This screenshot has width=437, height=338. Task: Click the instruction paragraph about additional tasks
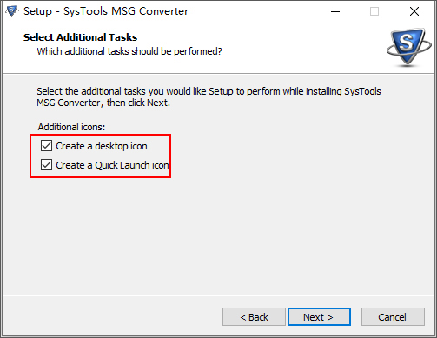pyautogui.click(x=209, y=96)
